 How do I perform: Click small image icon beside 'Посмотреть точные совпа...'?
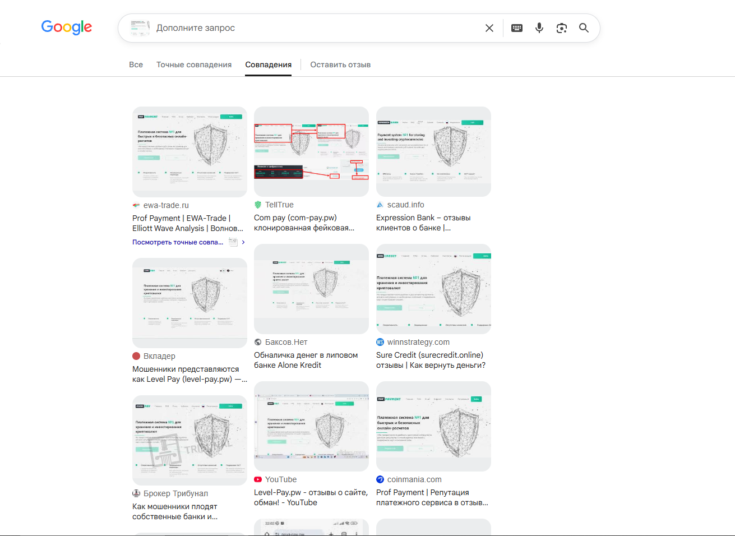[233, 242]
